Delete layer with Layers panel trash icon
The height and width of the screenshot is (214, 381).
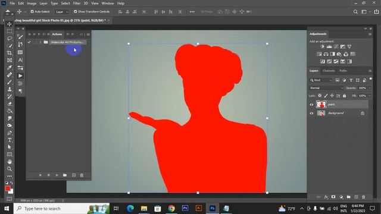click(363, 197)
